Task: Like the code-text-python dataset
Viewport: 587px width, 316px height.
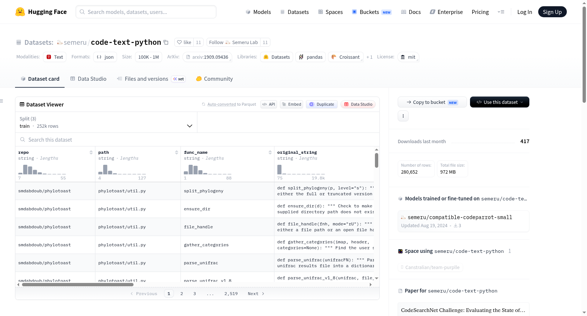Action: coord(184,42)
